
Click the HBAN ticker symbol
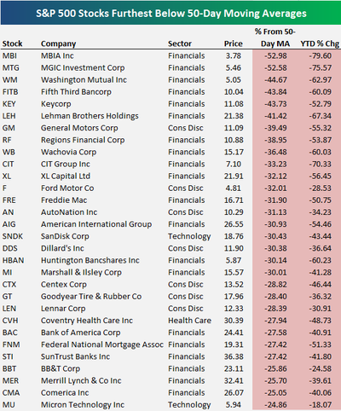coord(13,260)
